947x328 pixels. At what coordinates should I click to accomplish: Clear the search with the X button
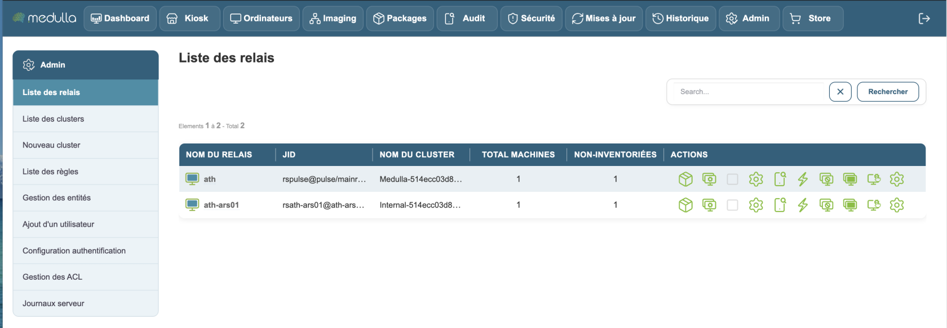coord(840,92)
